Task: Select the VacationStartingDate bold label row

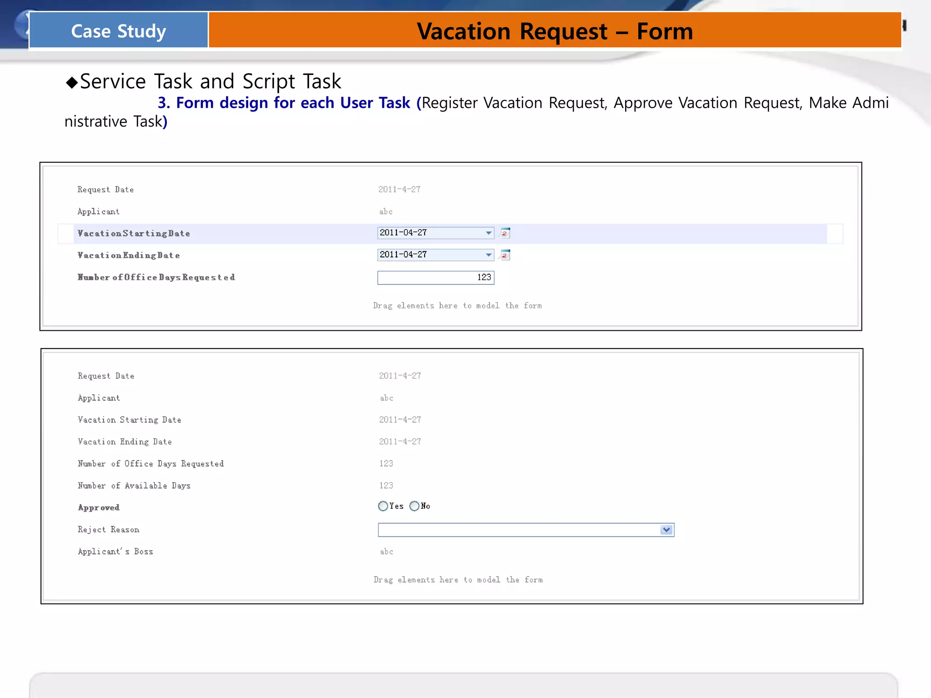Action: click(134, 234)
